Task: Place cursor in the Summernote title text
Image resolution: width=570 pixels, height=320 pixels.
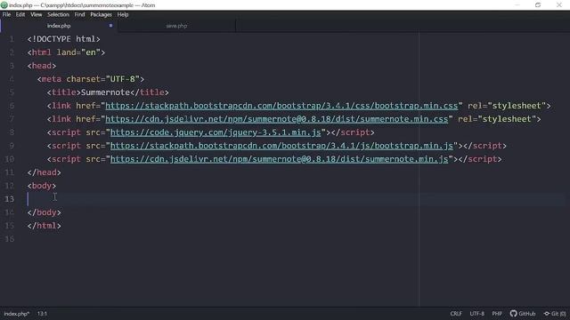Action: click(x=105, y=92)
